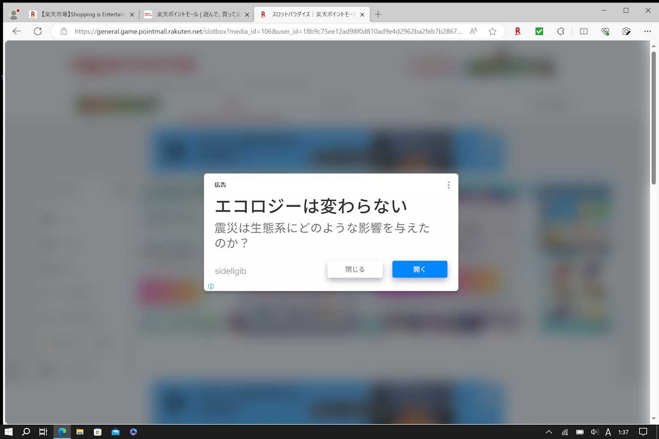This screenshot has width=659, height=439.
Task: Click the toolbar icon left of the three-dot menu
Action: click(626, 31)
